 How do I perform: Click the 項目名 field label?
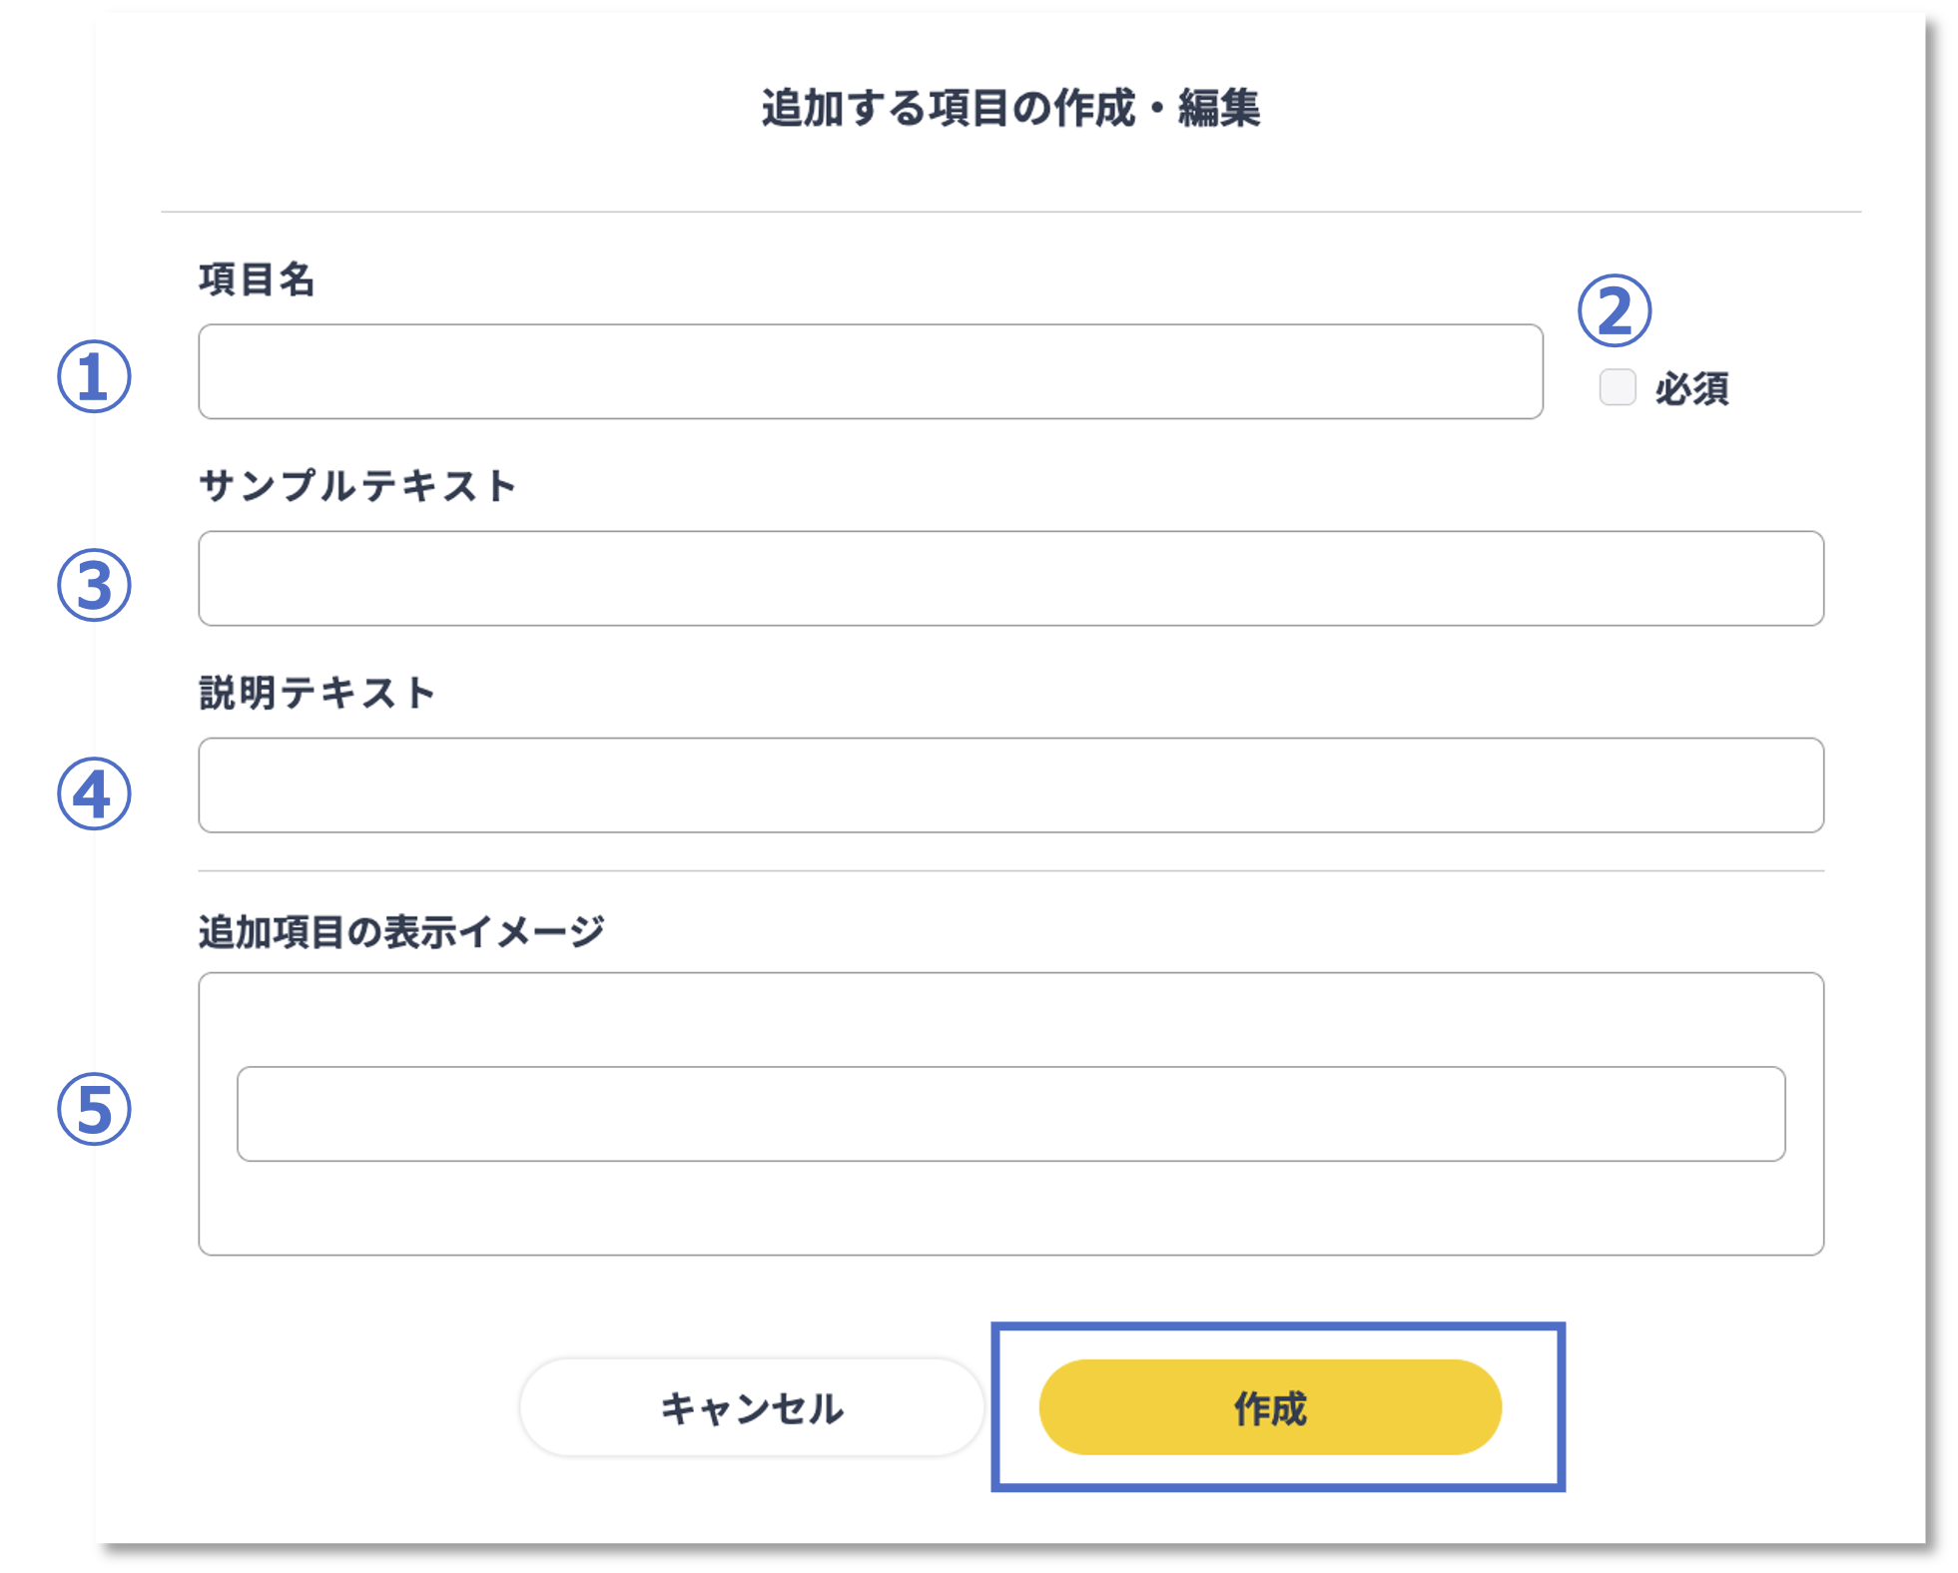[x=257, y=279]
